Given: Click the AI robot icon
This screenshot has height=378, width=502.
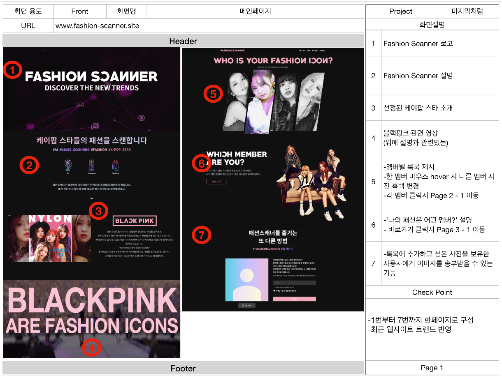Looking at the screenshot, I should [68, 165].
